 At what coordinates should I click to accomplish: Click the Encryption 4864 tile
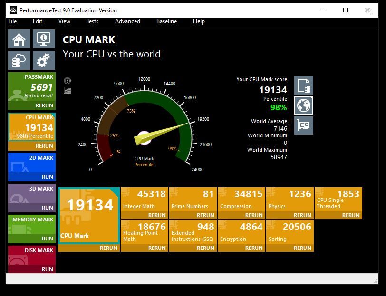coord(241,232)
